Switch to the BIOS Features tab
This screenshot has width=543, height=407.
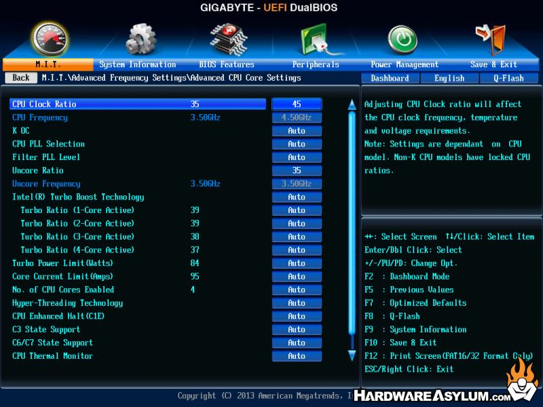tap(227, 65)
